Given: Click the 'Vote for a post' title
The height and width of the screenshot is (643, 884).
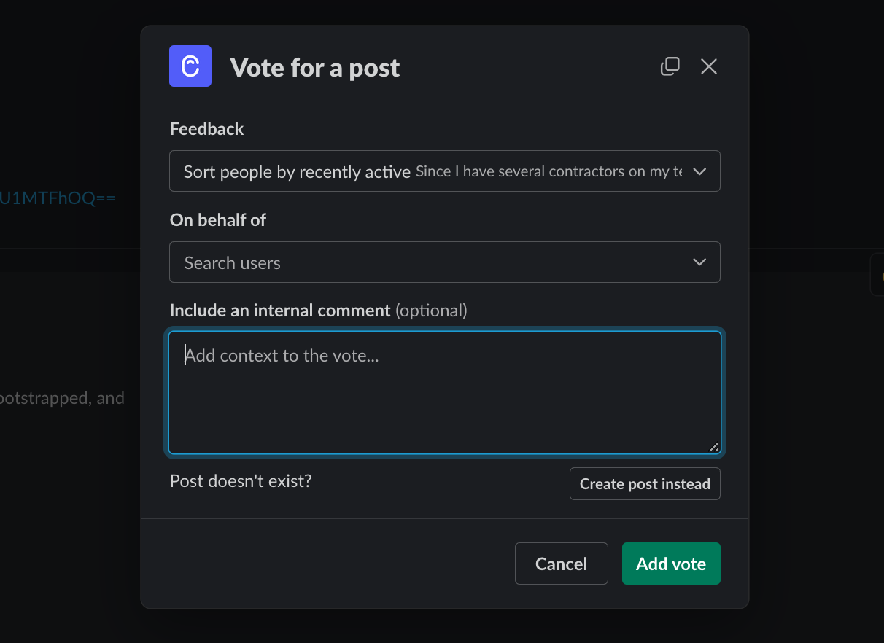Looking at the screenshot, I should point(315,67).
